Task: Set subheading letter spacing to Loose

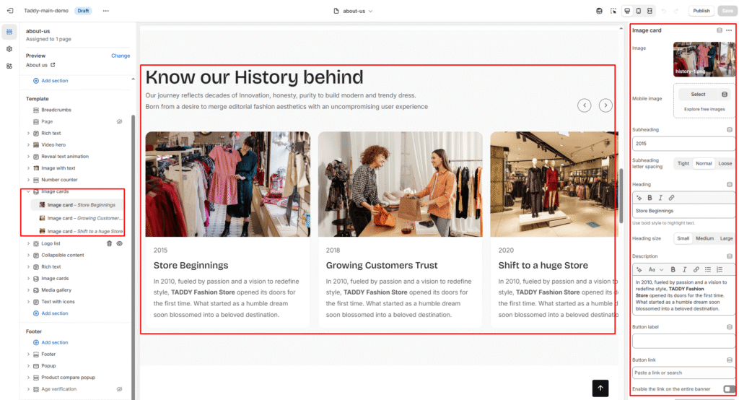Action: click(x=725, y=163)
